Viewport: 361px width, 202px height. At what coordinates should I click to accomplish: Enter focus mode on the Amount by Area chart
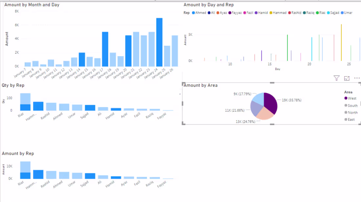coord(346,78)
